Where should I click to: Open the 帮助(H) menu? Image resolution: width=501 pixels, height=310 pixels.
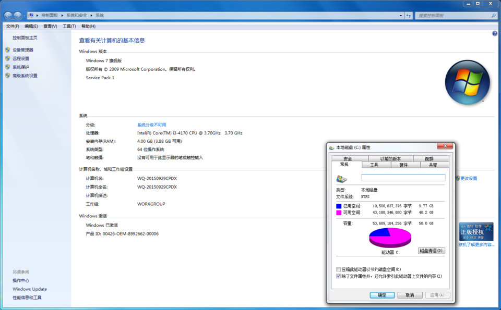pyautogui.click(x=88, y=26)
